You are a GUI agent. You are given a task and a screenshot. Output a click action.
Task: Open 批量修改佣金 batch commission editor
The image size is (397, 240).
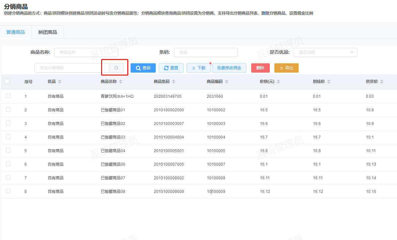pos(229,68)
